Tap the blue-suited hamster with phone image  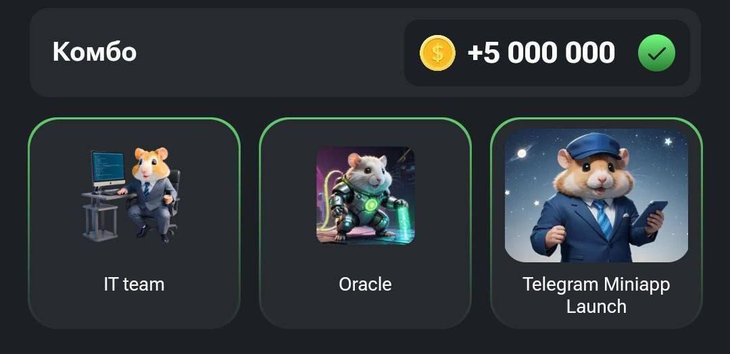[x=596, y=196]
